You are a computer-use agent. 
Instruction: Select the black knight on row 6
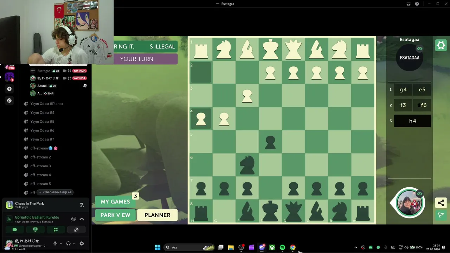pyautogui.click(x=247, y=165)
